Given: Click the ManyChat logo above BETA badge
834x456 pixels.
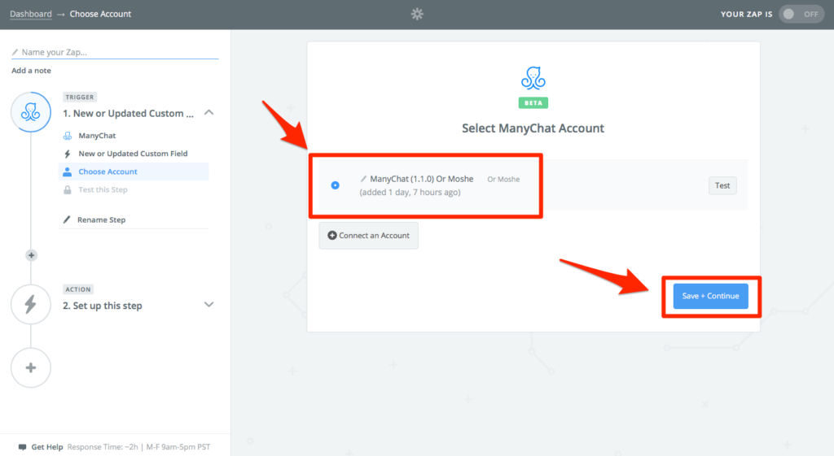Looking at the screenshot, I should click(x=533, y=78).
